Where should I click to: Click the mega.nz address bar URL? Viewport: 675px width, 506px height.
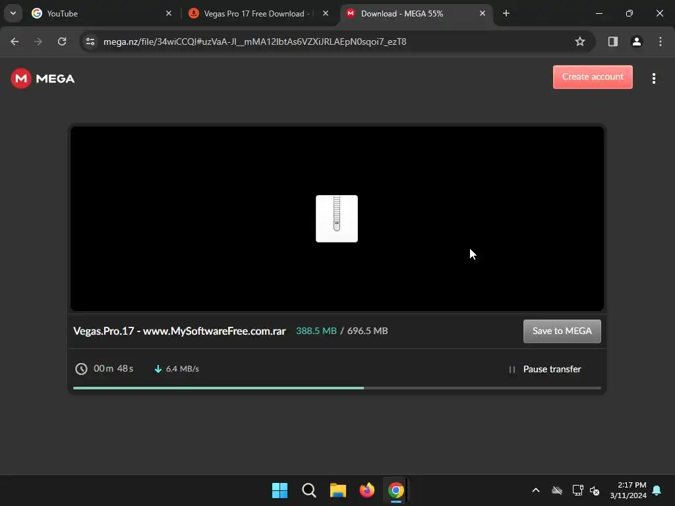tap(255, 42)
